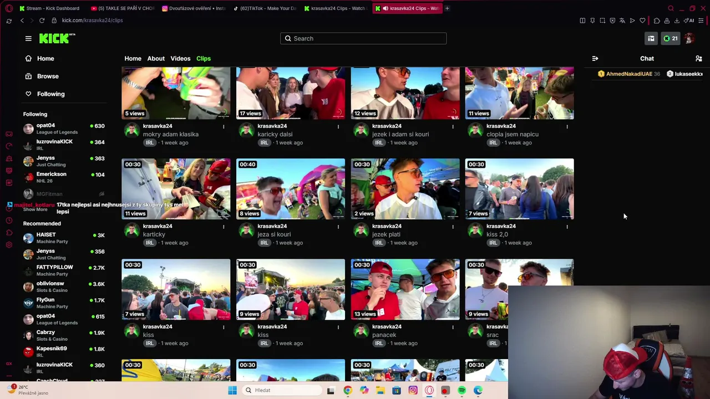Open the user profile avatar menu

pos(689,38)
